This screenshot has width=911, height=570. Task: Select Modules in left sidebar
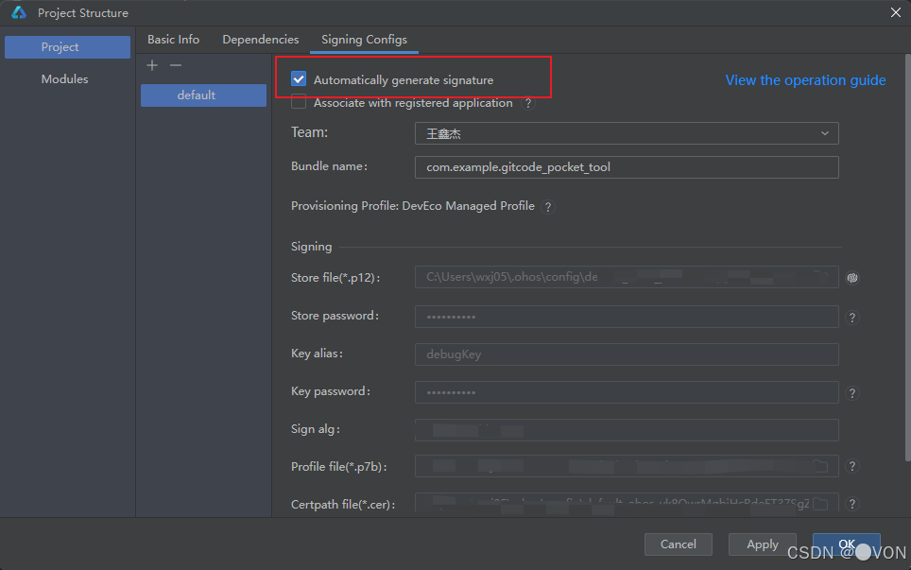pos(64,79)
